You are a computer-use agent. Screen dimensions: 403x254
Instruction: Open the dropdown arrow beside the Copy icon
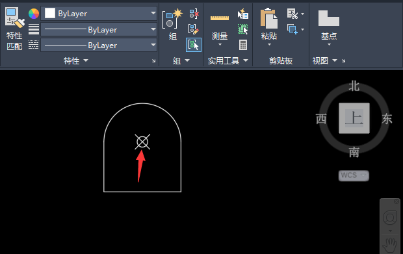pos(302,29)
